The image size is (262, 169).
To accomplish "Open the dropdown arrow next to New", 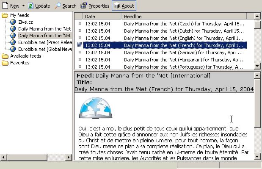I will pyautogui.click(x=23, y=6).
